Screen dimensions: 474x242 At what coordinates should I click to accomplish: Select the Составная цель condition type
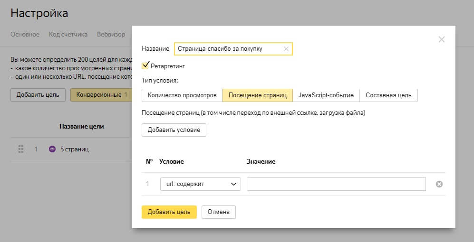point(388,95)
